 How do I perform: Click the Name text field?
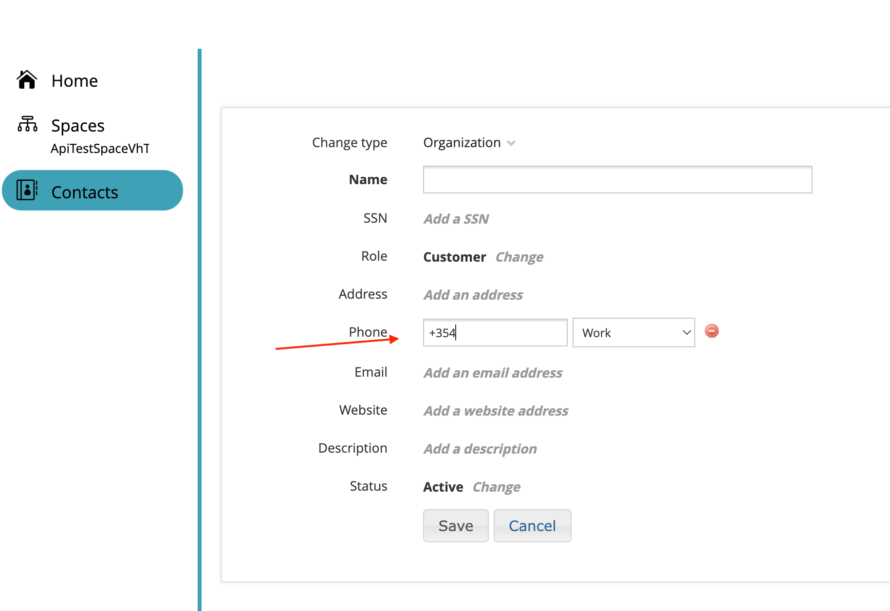tap(617, 180)
